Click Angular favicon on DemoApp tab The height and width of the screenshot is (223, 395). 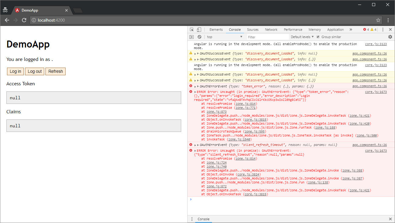(17, 10)
